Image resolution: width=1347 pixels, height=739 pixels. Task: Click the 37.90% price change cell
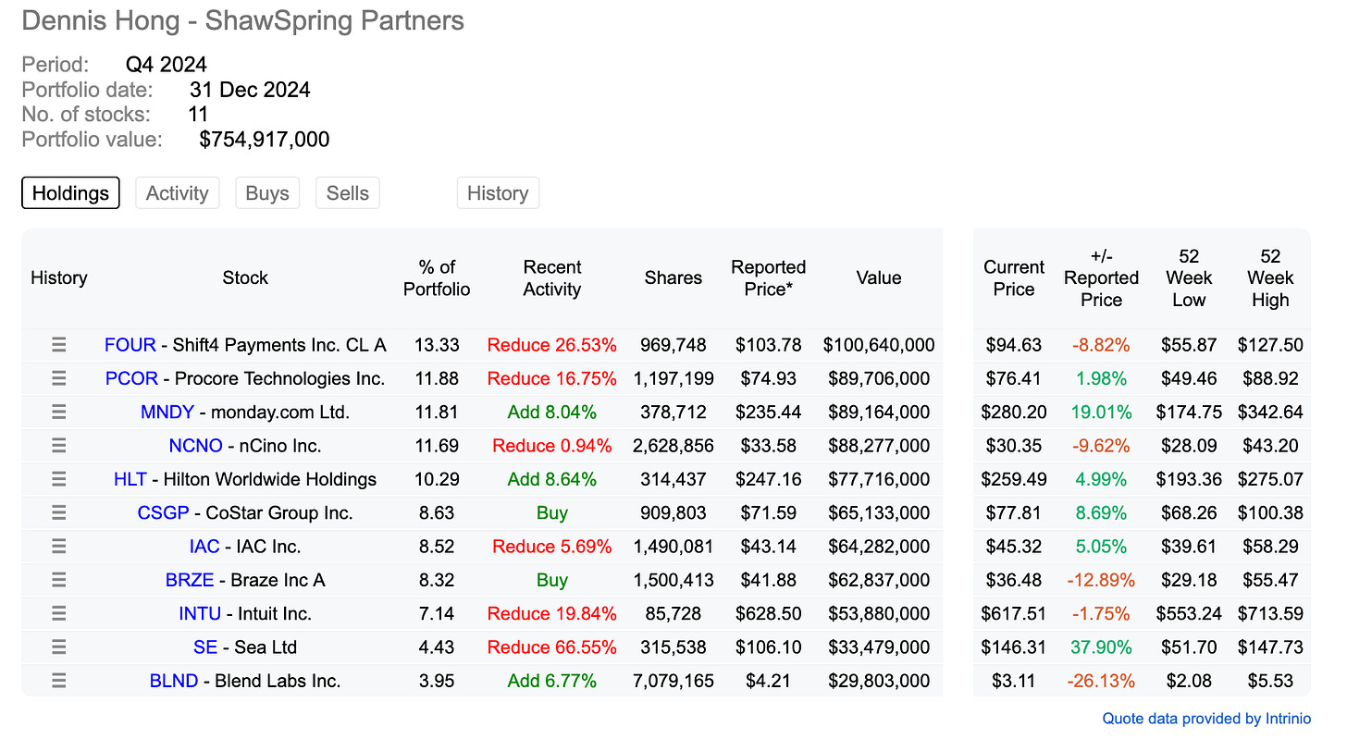(x=1101, y=647)
